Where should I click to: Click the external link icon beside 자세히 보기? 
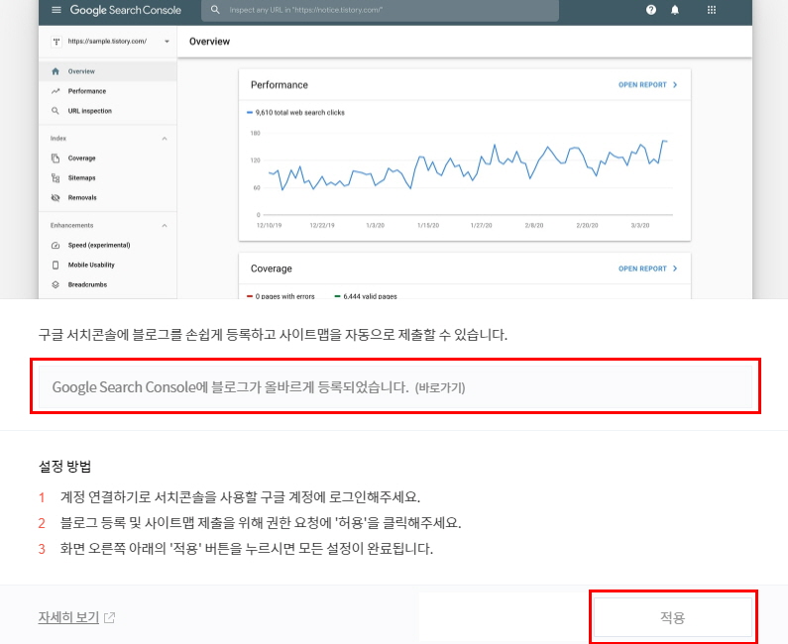pyautogui.click(x=109, y=617)
